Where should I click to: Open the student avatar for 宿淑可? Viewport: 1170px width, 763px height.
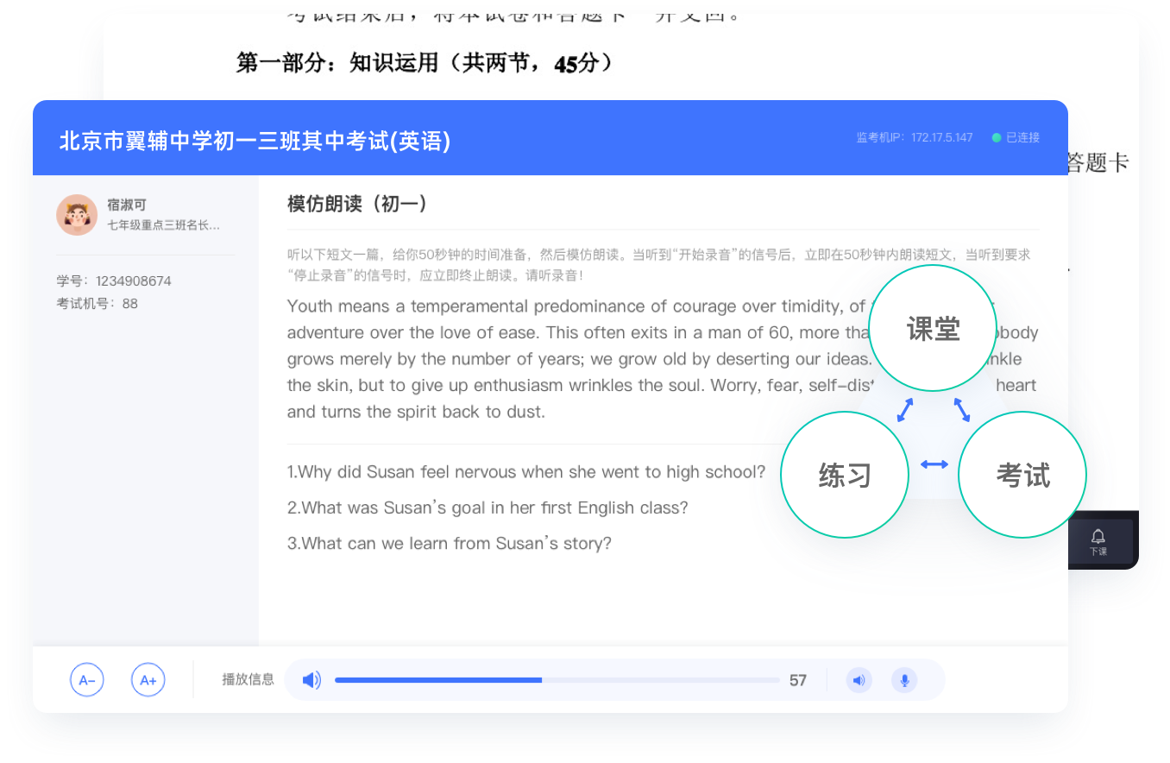click(x=77, y=215)
